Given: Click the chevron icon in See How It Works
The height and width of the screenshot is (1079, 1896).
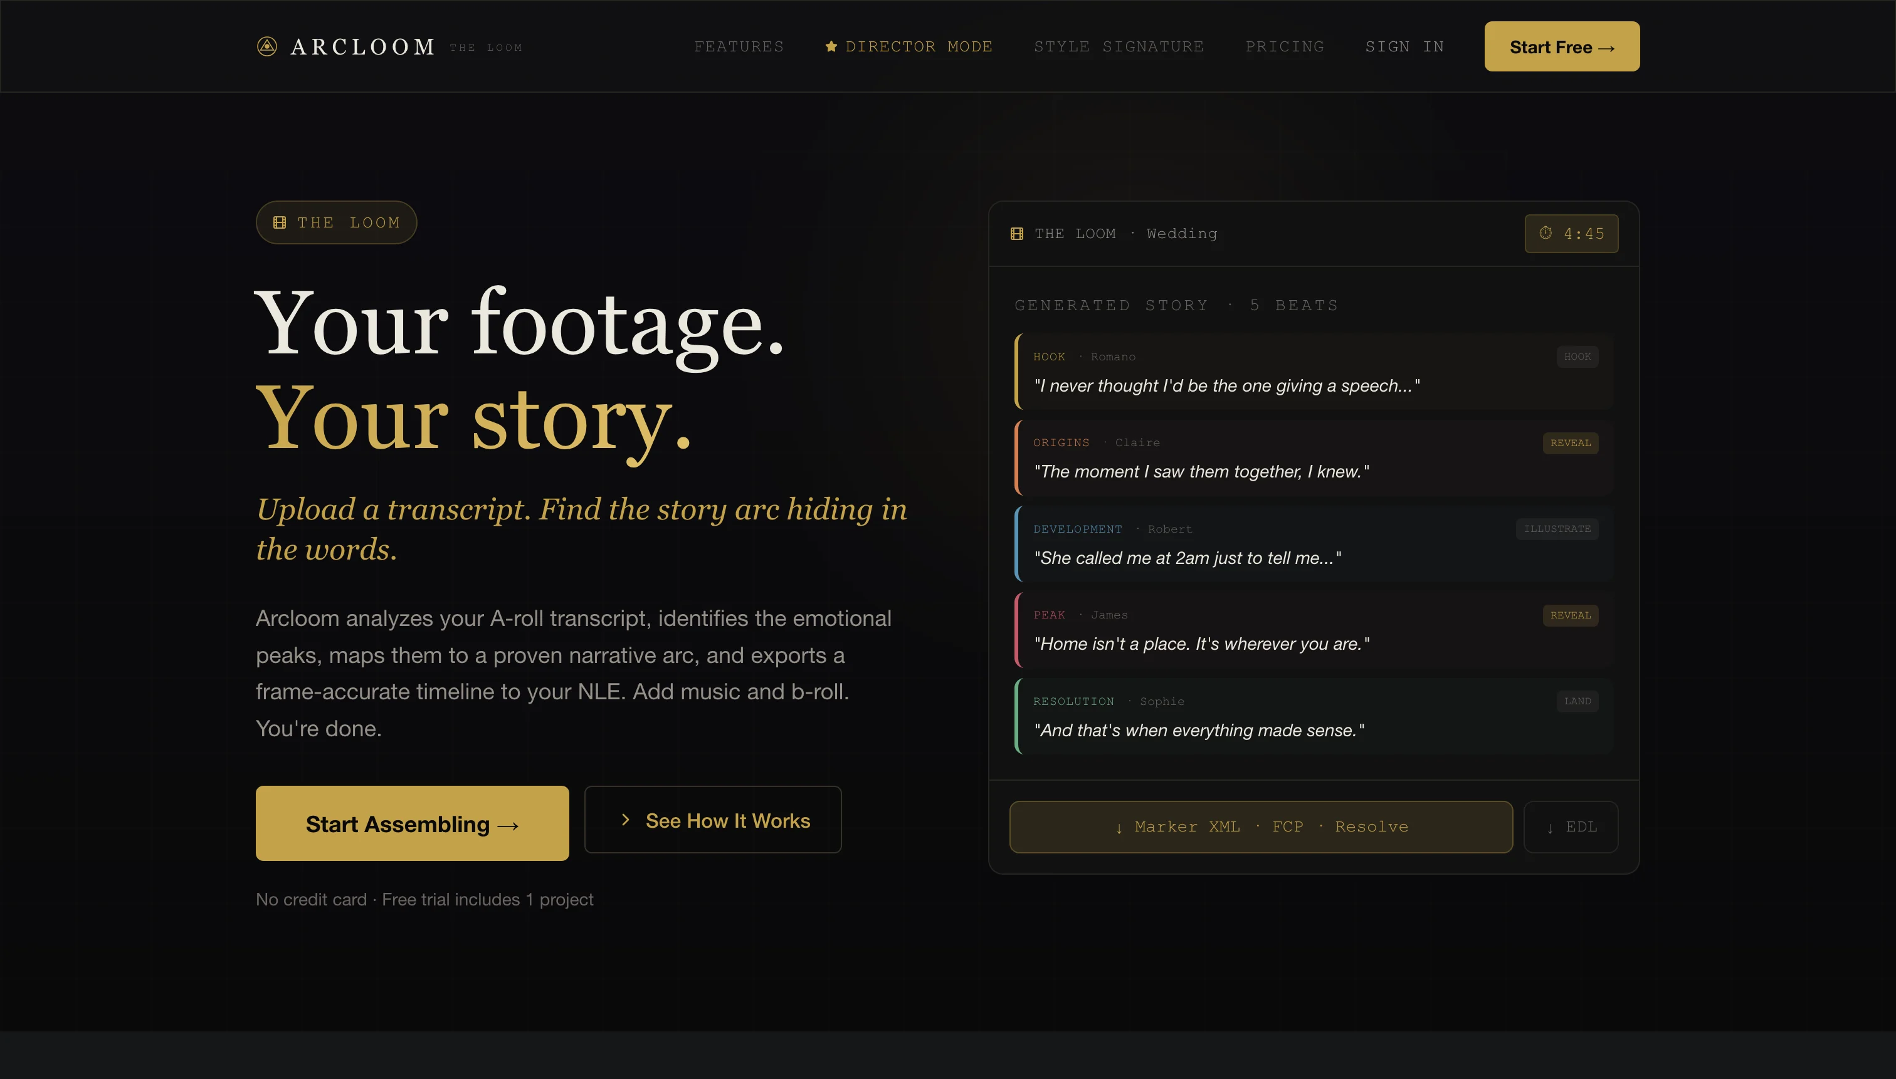Looking at the screenshot, I should [625, 820].
